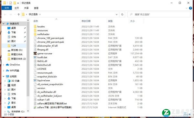Click the quick access toolbar properties icon
The width and height of the screenshot is (194, 118).
coord(11,3)
